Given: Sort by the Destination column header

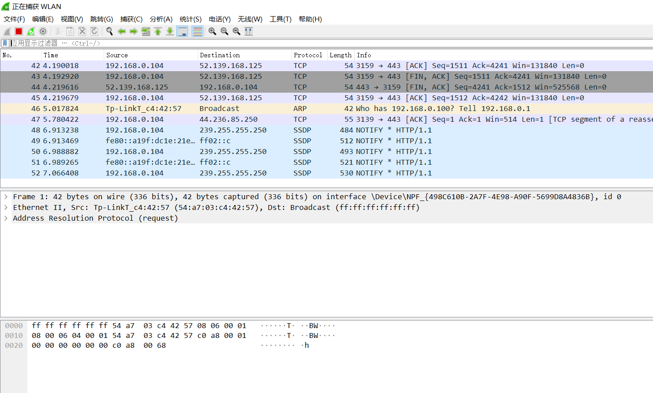Looking at the screenshot, I should (245, 55).
